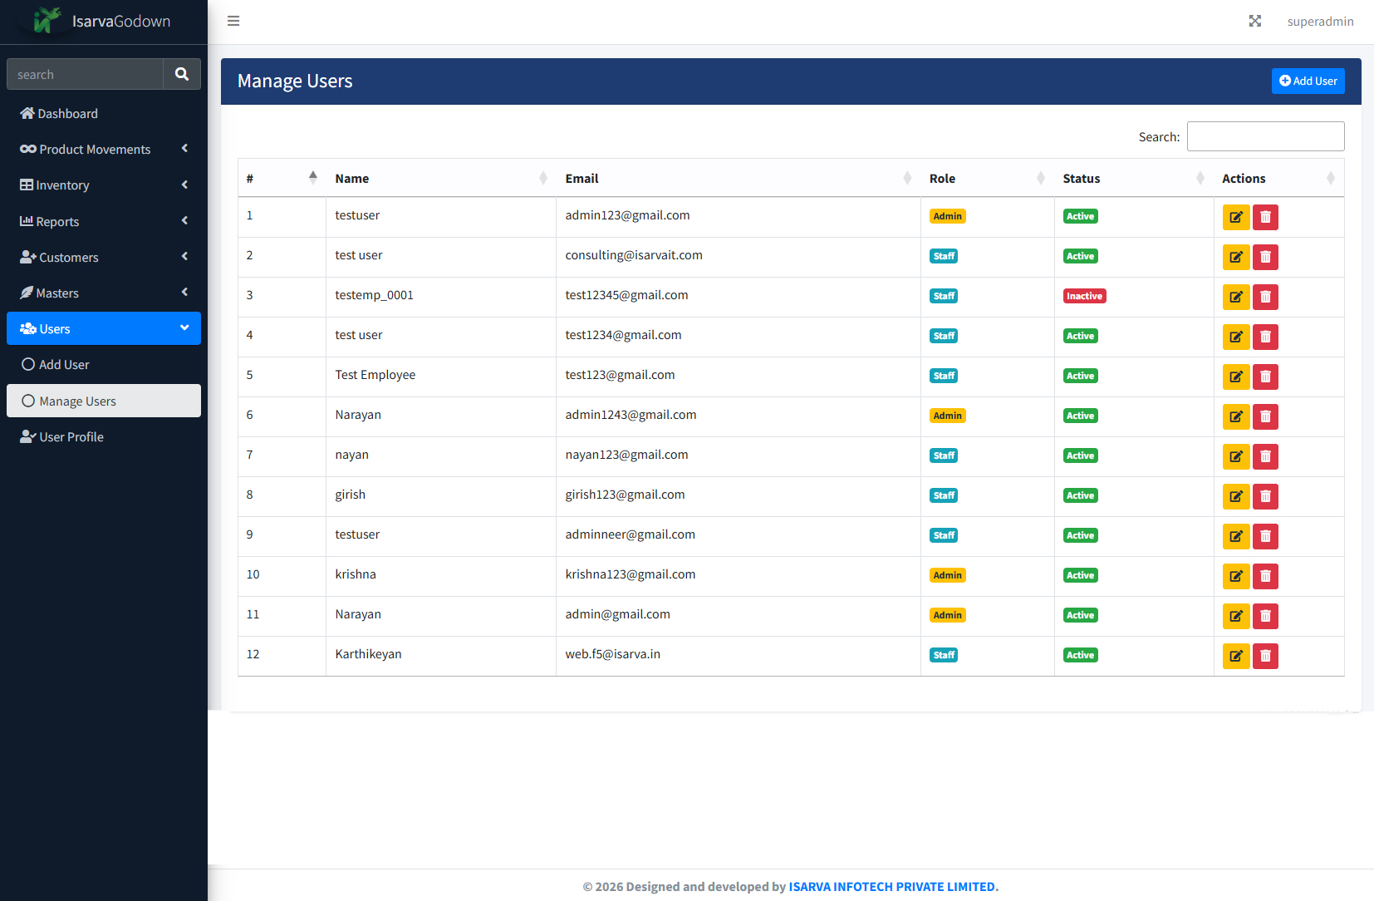Delete user krishna
This screenshot has height=901, width=1374.
pos(1265,576)
